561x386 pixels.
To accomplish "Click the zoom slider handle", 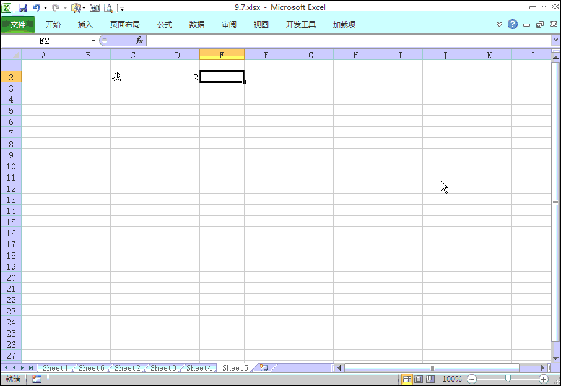I will pyautogui.click(x=508, y=379).
